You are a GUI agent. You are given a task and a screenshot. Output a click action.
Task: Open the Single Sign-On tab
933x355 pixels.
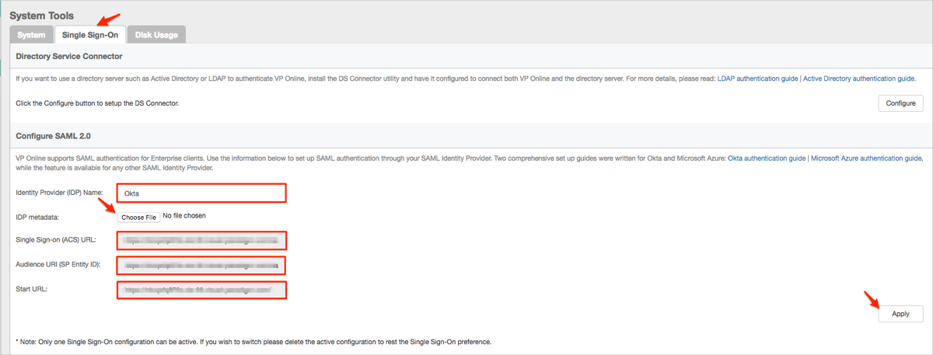pyautogui.click(x=90, y=35)
